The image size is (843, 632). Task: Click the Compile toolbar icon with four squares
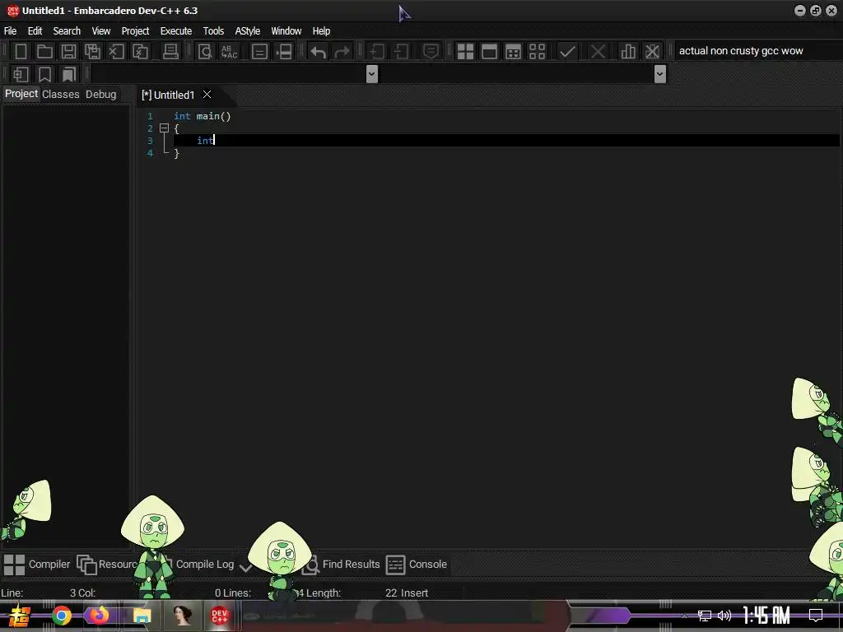(465, 52)
